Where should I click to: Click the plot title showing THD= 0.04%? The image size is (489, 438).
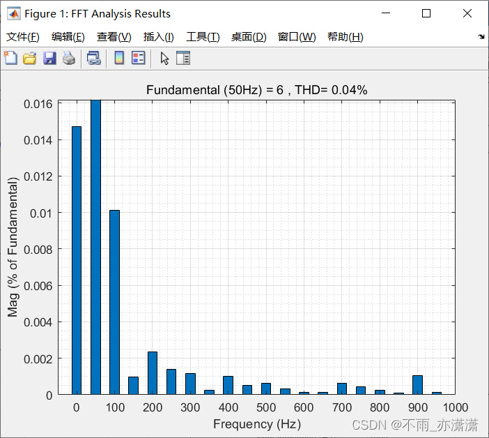click(256, 90)
